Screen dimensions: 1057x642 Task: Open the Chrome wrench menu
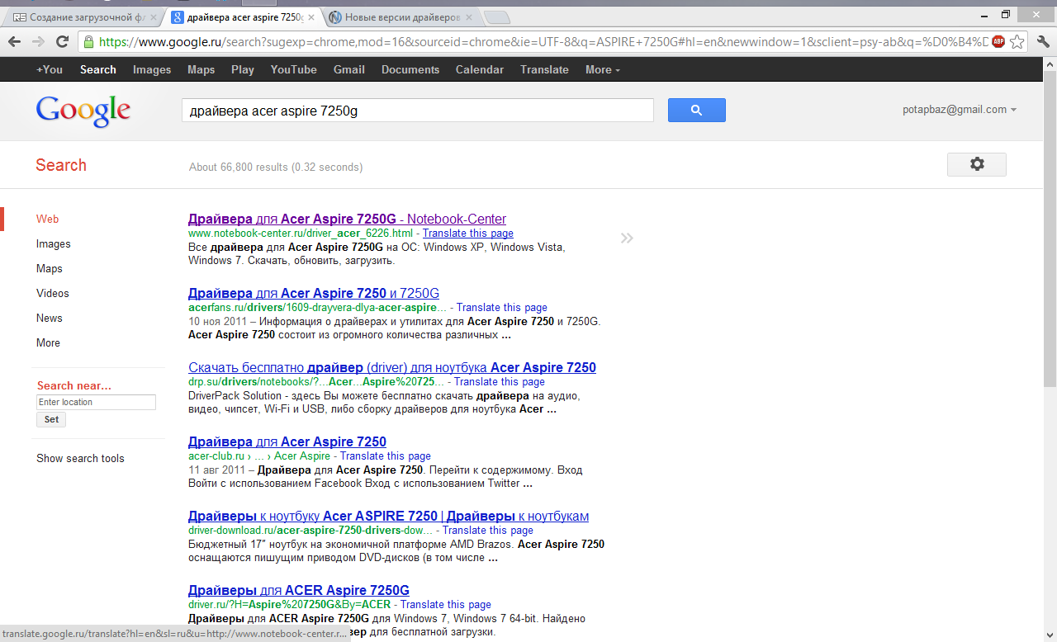(1042, 41)
